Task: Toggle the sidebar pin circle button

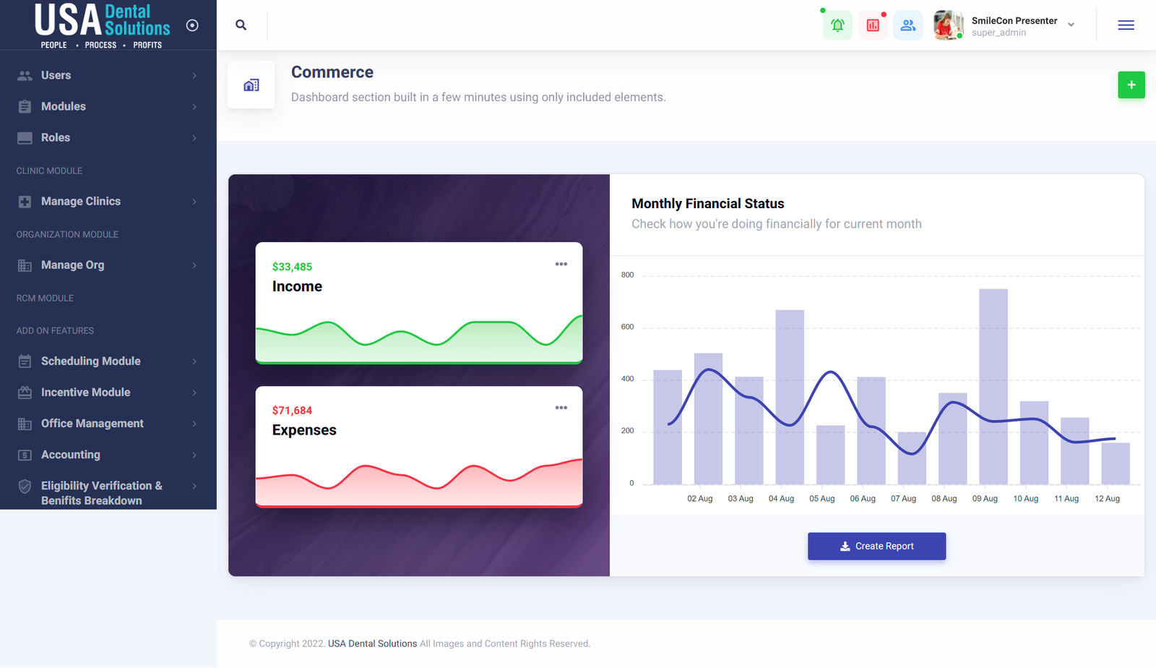Action: tap(192, 25)
